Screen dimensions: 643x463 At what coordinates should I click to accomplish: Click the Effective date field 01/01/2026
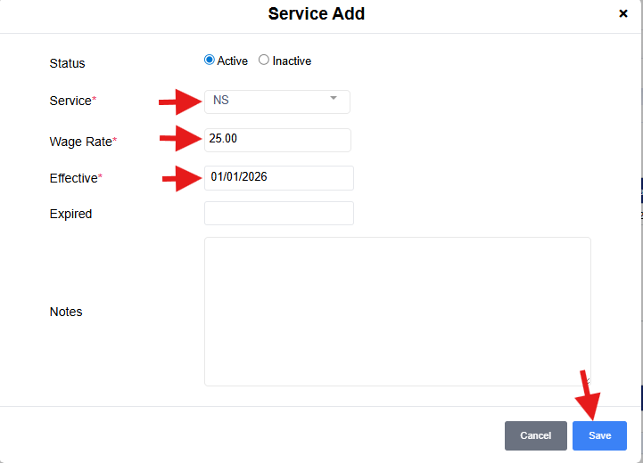coord(278,177)
